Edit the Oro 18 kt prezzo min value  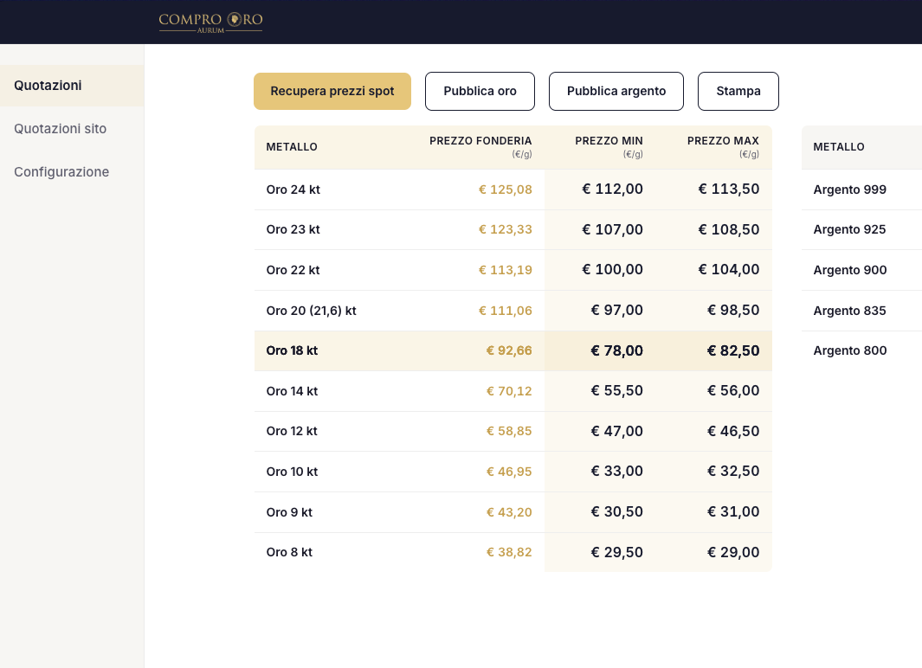[x=616, y=350]
